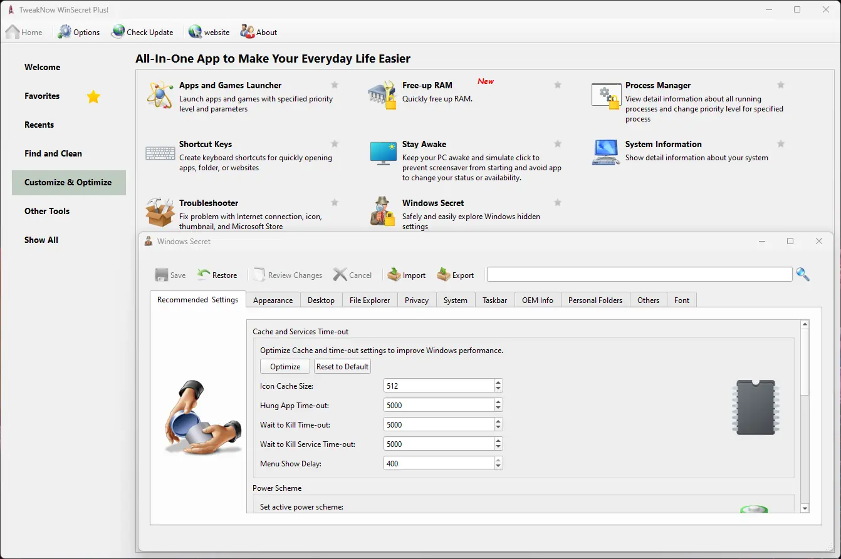Decrease Wait to Kill Service Time-out value

[x=498, y=448]
